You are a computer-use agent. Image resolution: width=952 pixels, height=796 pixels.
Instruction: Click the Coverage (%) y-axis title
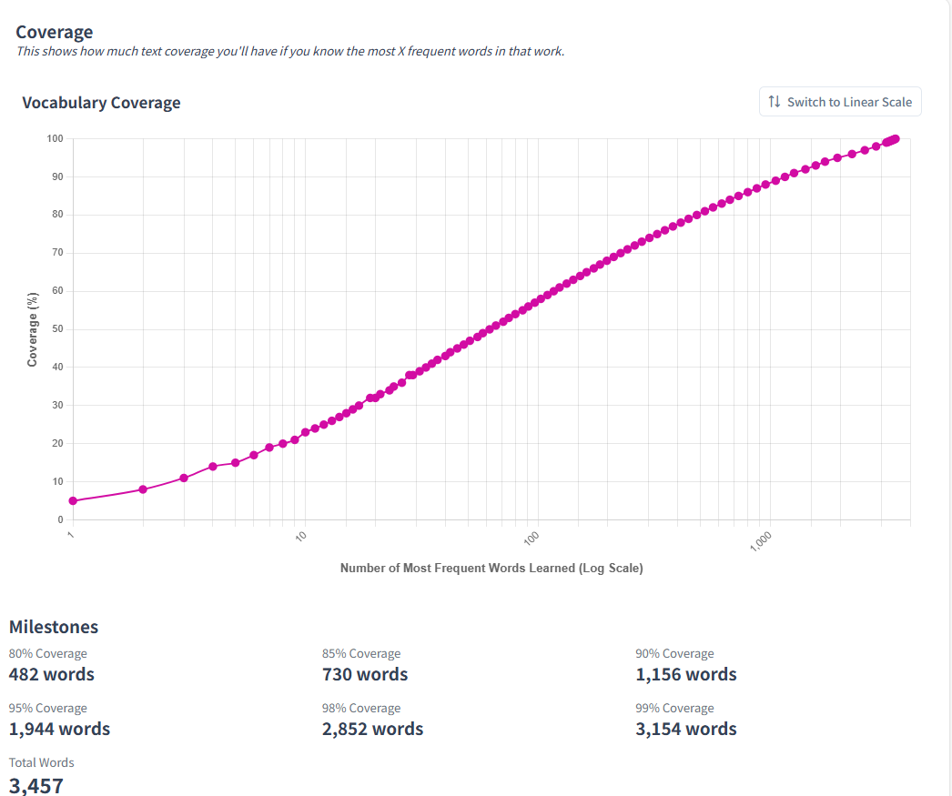click(33, 328)
